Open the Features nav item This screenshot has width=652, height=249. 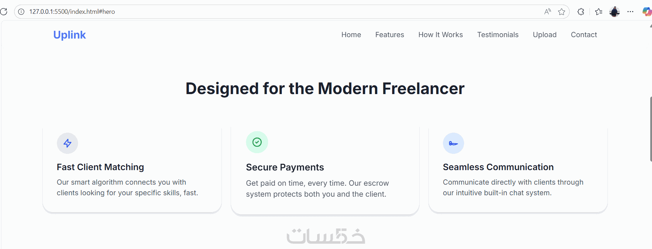390,35
